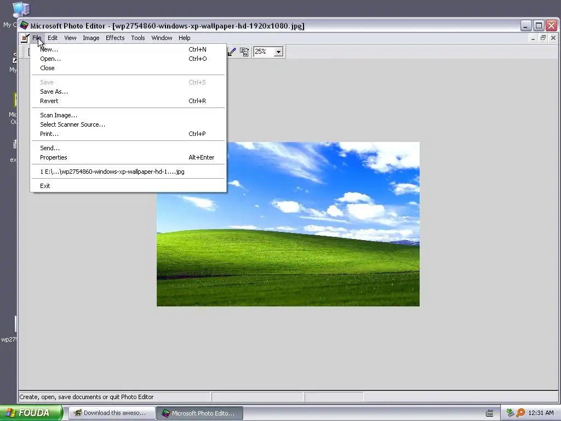Click the keyboard language bar icon in taskbar
Image resolution: width=561 pixels, height=421 pixels.
(489, 413)
